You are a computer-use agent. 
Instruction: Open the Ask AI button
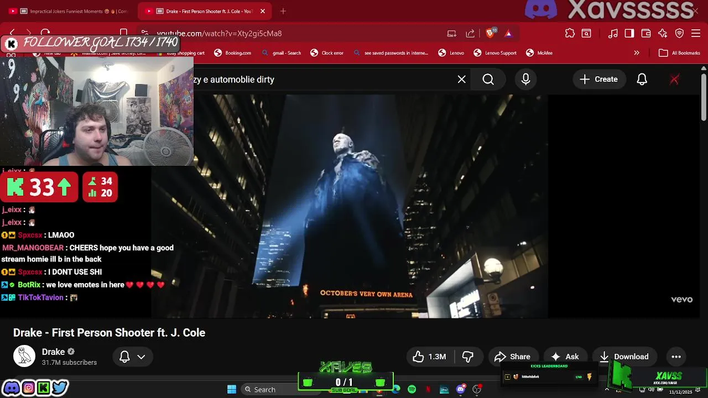pos(565,357)
